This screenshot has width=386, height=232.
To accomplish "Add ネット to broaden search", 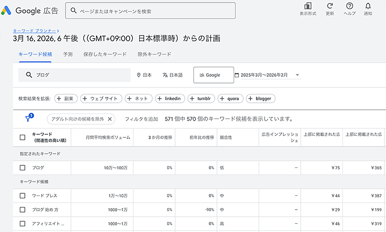I will tap(139, 99).
